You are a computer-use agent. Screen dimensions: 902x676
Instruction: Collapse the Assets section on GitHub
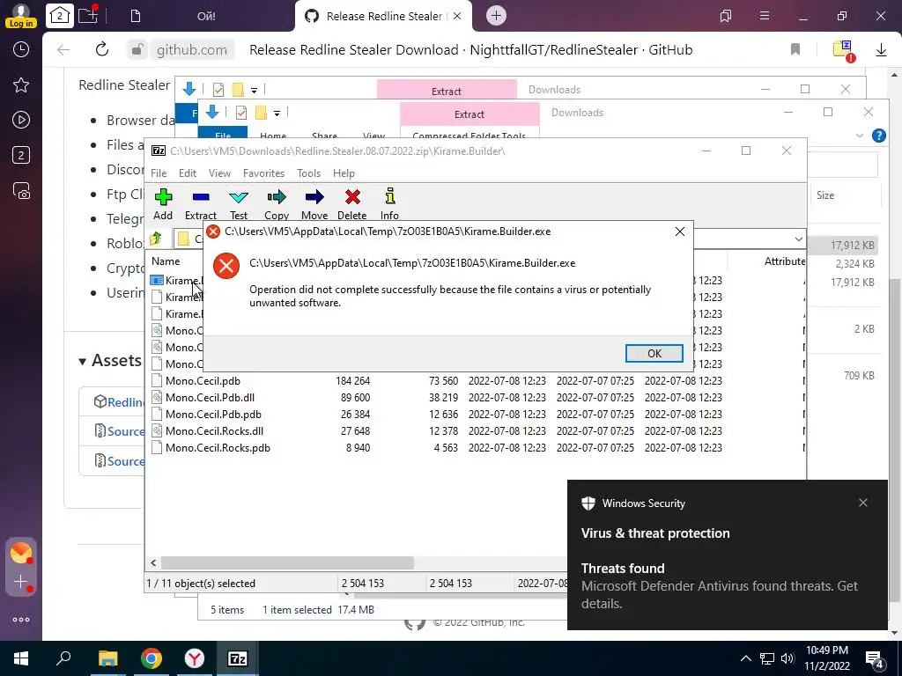[109, 360]
